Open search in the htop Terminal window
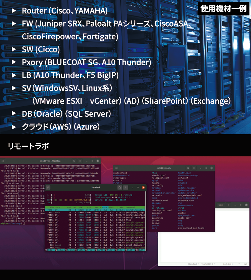 pyautogui.click(x=120, y=187)
